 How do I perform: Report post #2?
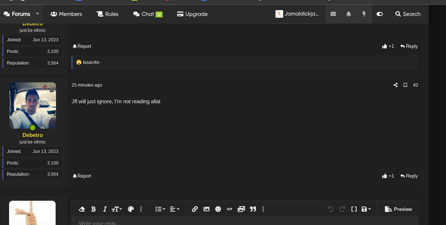[x=82, y=176]
